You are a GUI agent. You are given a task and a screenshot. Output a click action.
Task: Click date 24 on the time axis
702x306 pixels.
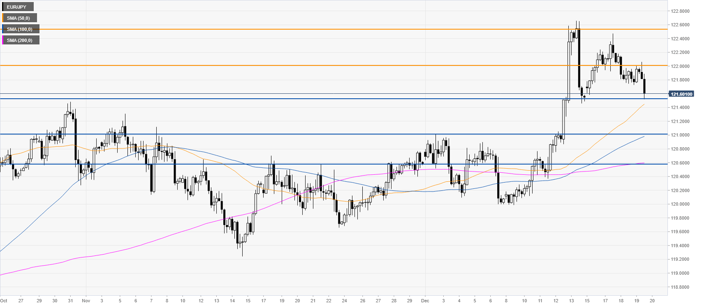344,301
